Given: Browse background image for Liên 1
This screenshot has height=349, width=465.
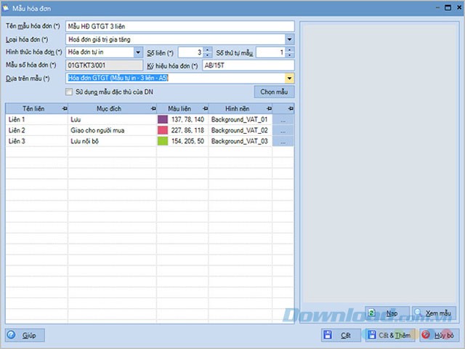Looking at the screenshot, I should [x=283, y=119].
